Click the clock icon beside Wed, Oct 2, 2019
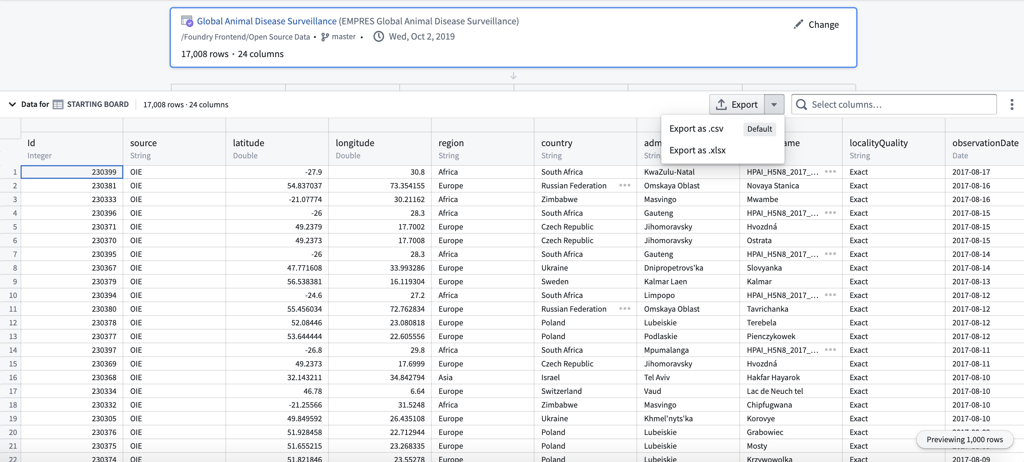 click(378, 37)
